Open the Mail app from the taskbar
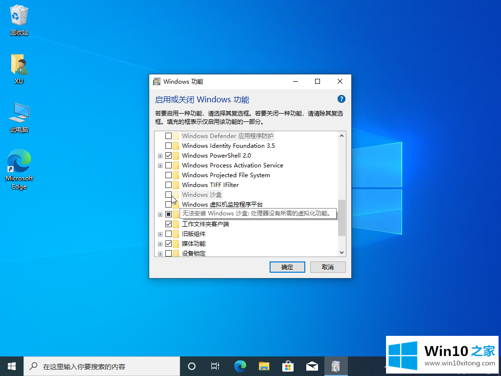Image resolution: width=501 pixels, height=376 pixels. click(312, 366)
